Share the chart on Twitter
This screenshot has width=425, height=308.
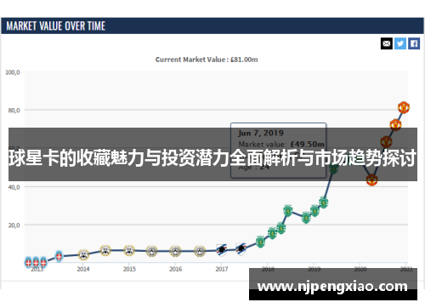click(x=400, y=43)
